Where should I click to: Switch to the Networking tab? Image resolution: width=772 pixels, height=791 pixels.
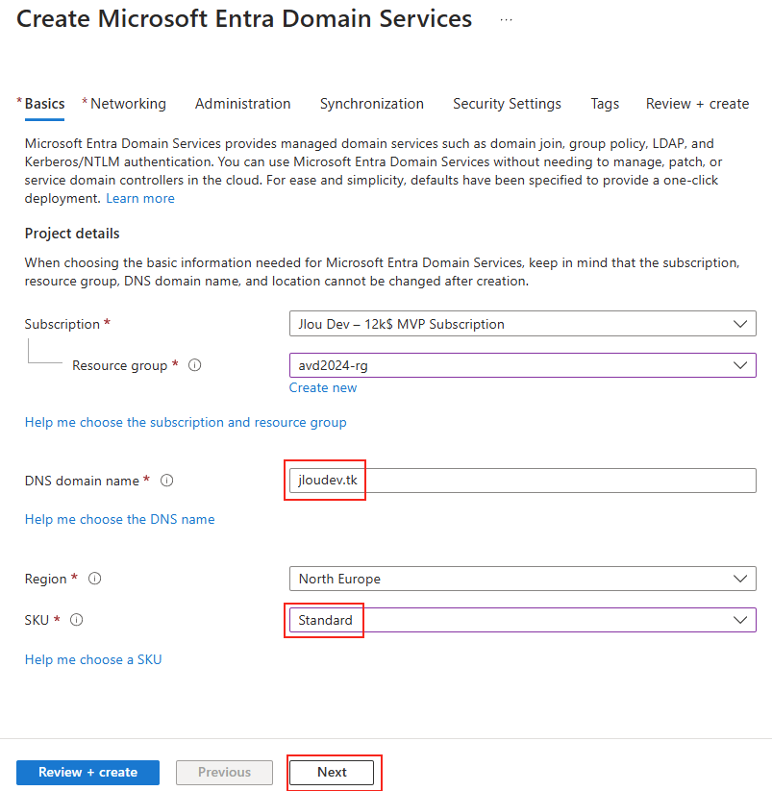tap(128, 104)
